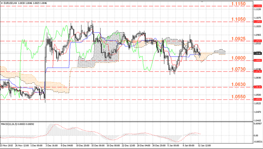Image resolution: width=263 pixels, height=149 pixels.
Task: Select the red 1.1050 price tag on axis
Action: pos(258,22)
